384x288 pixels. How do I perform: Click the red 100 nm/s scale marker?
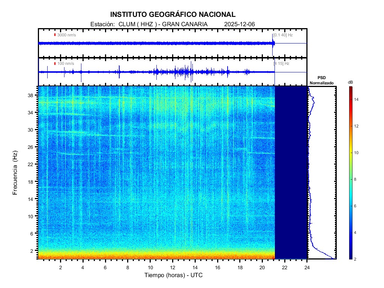pyautogui.click(x=55, y=63)
